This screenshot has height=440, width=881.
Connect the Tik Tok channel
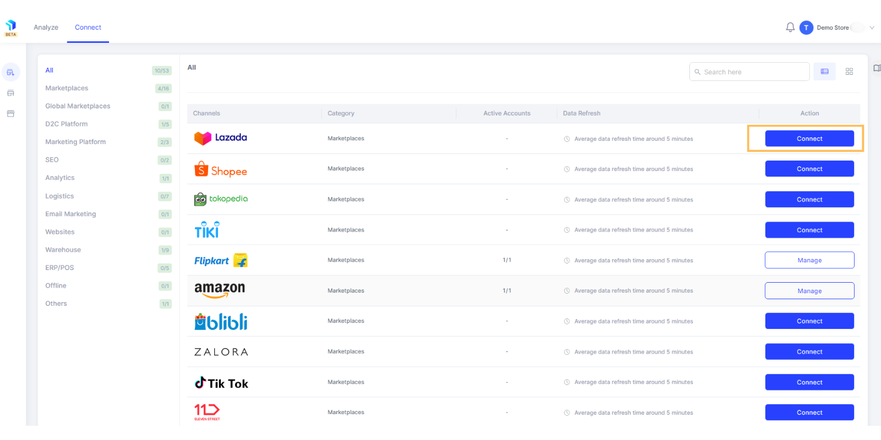coord(809,382)
